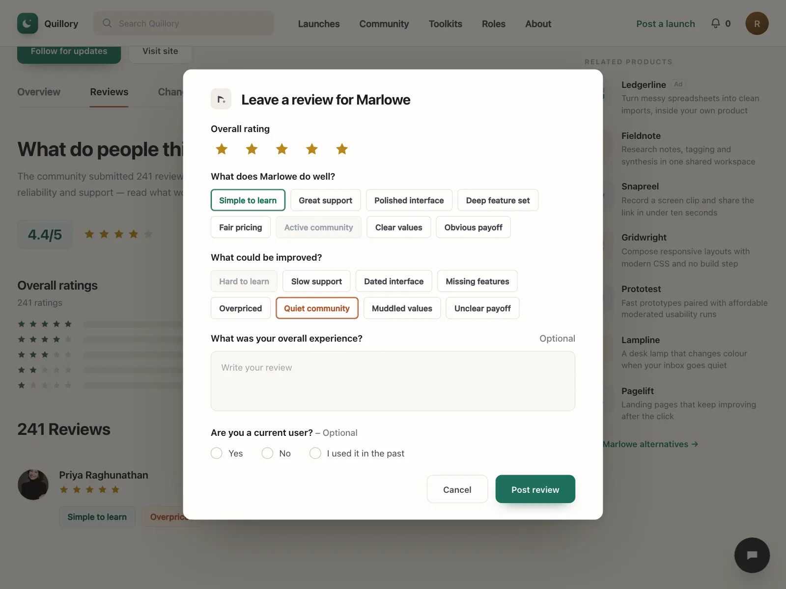Image resolution: width=786 pixels, height=589 pixels.
Task: Toggle the Clear values tag
Action: [399, 227]
